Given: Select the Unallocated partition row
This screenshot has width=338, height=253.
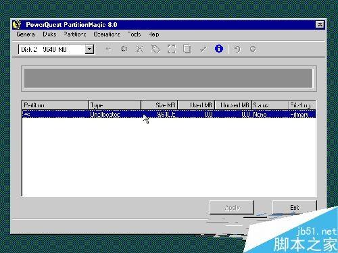Looking at the screenshot, I should point(169,114).
